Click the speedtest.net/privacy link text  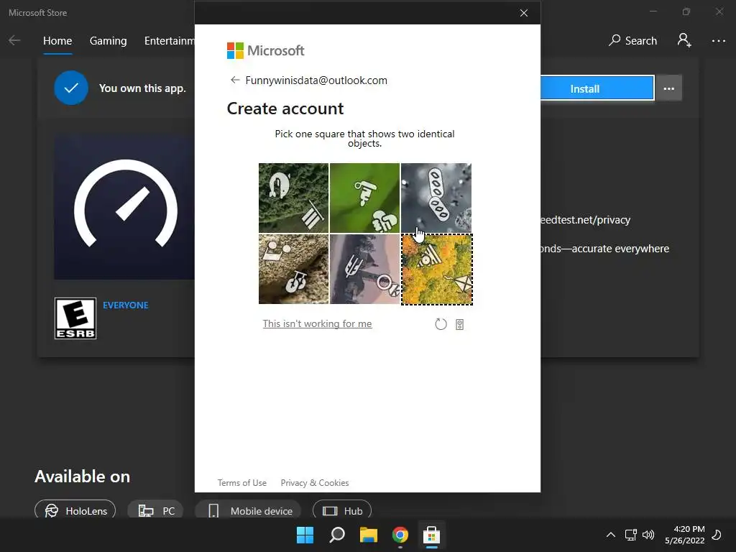click(x=585, y=220)
